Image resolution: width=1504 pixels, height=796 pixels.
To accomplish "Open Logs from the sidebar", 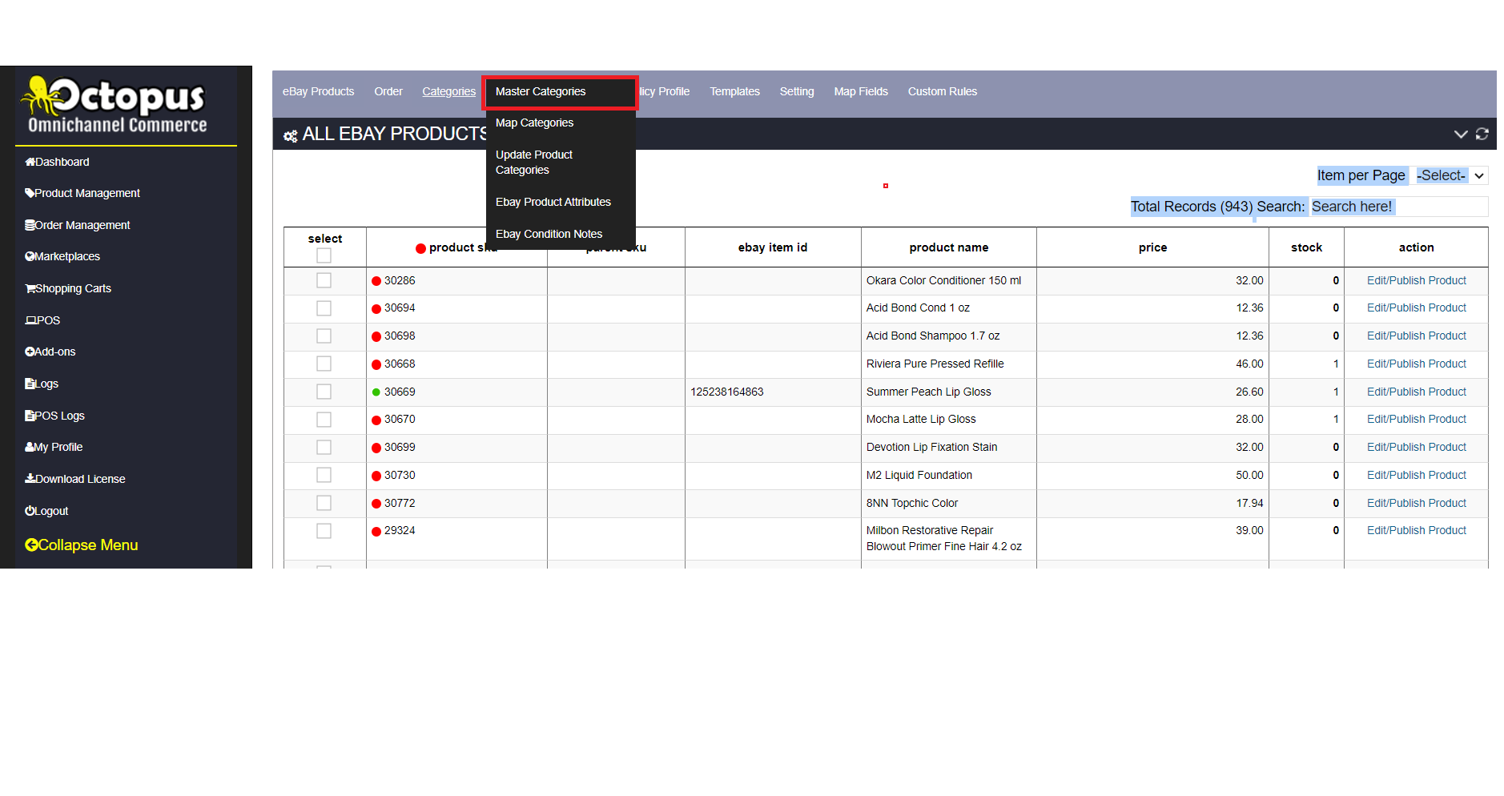I will (x=42, y=384).
